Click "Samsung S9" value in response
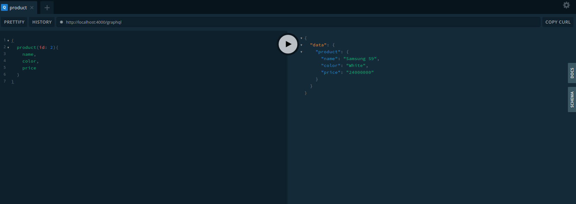 [x=360, y=59]
